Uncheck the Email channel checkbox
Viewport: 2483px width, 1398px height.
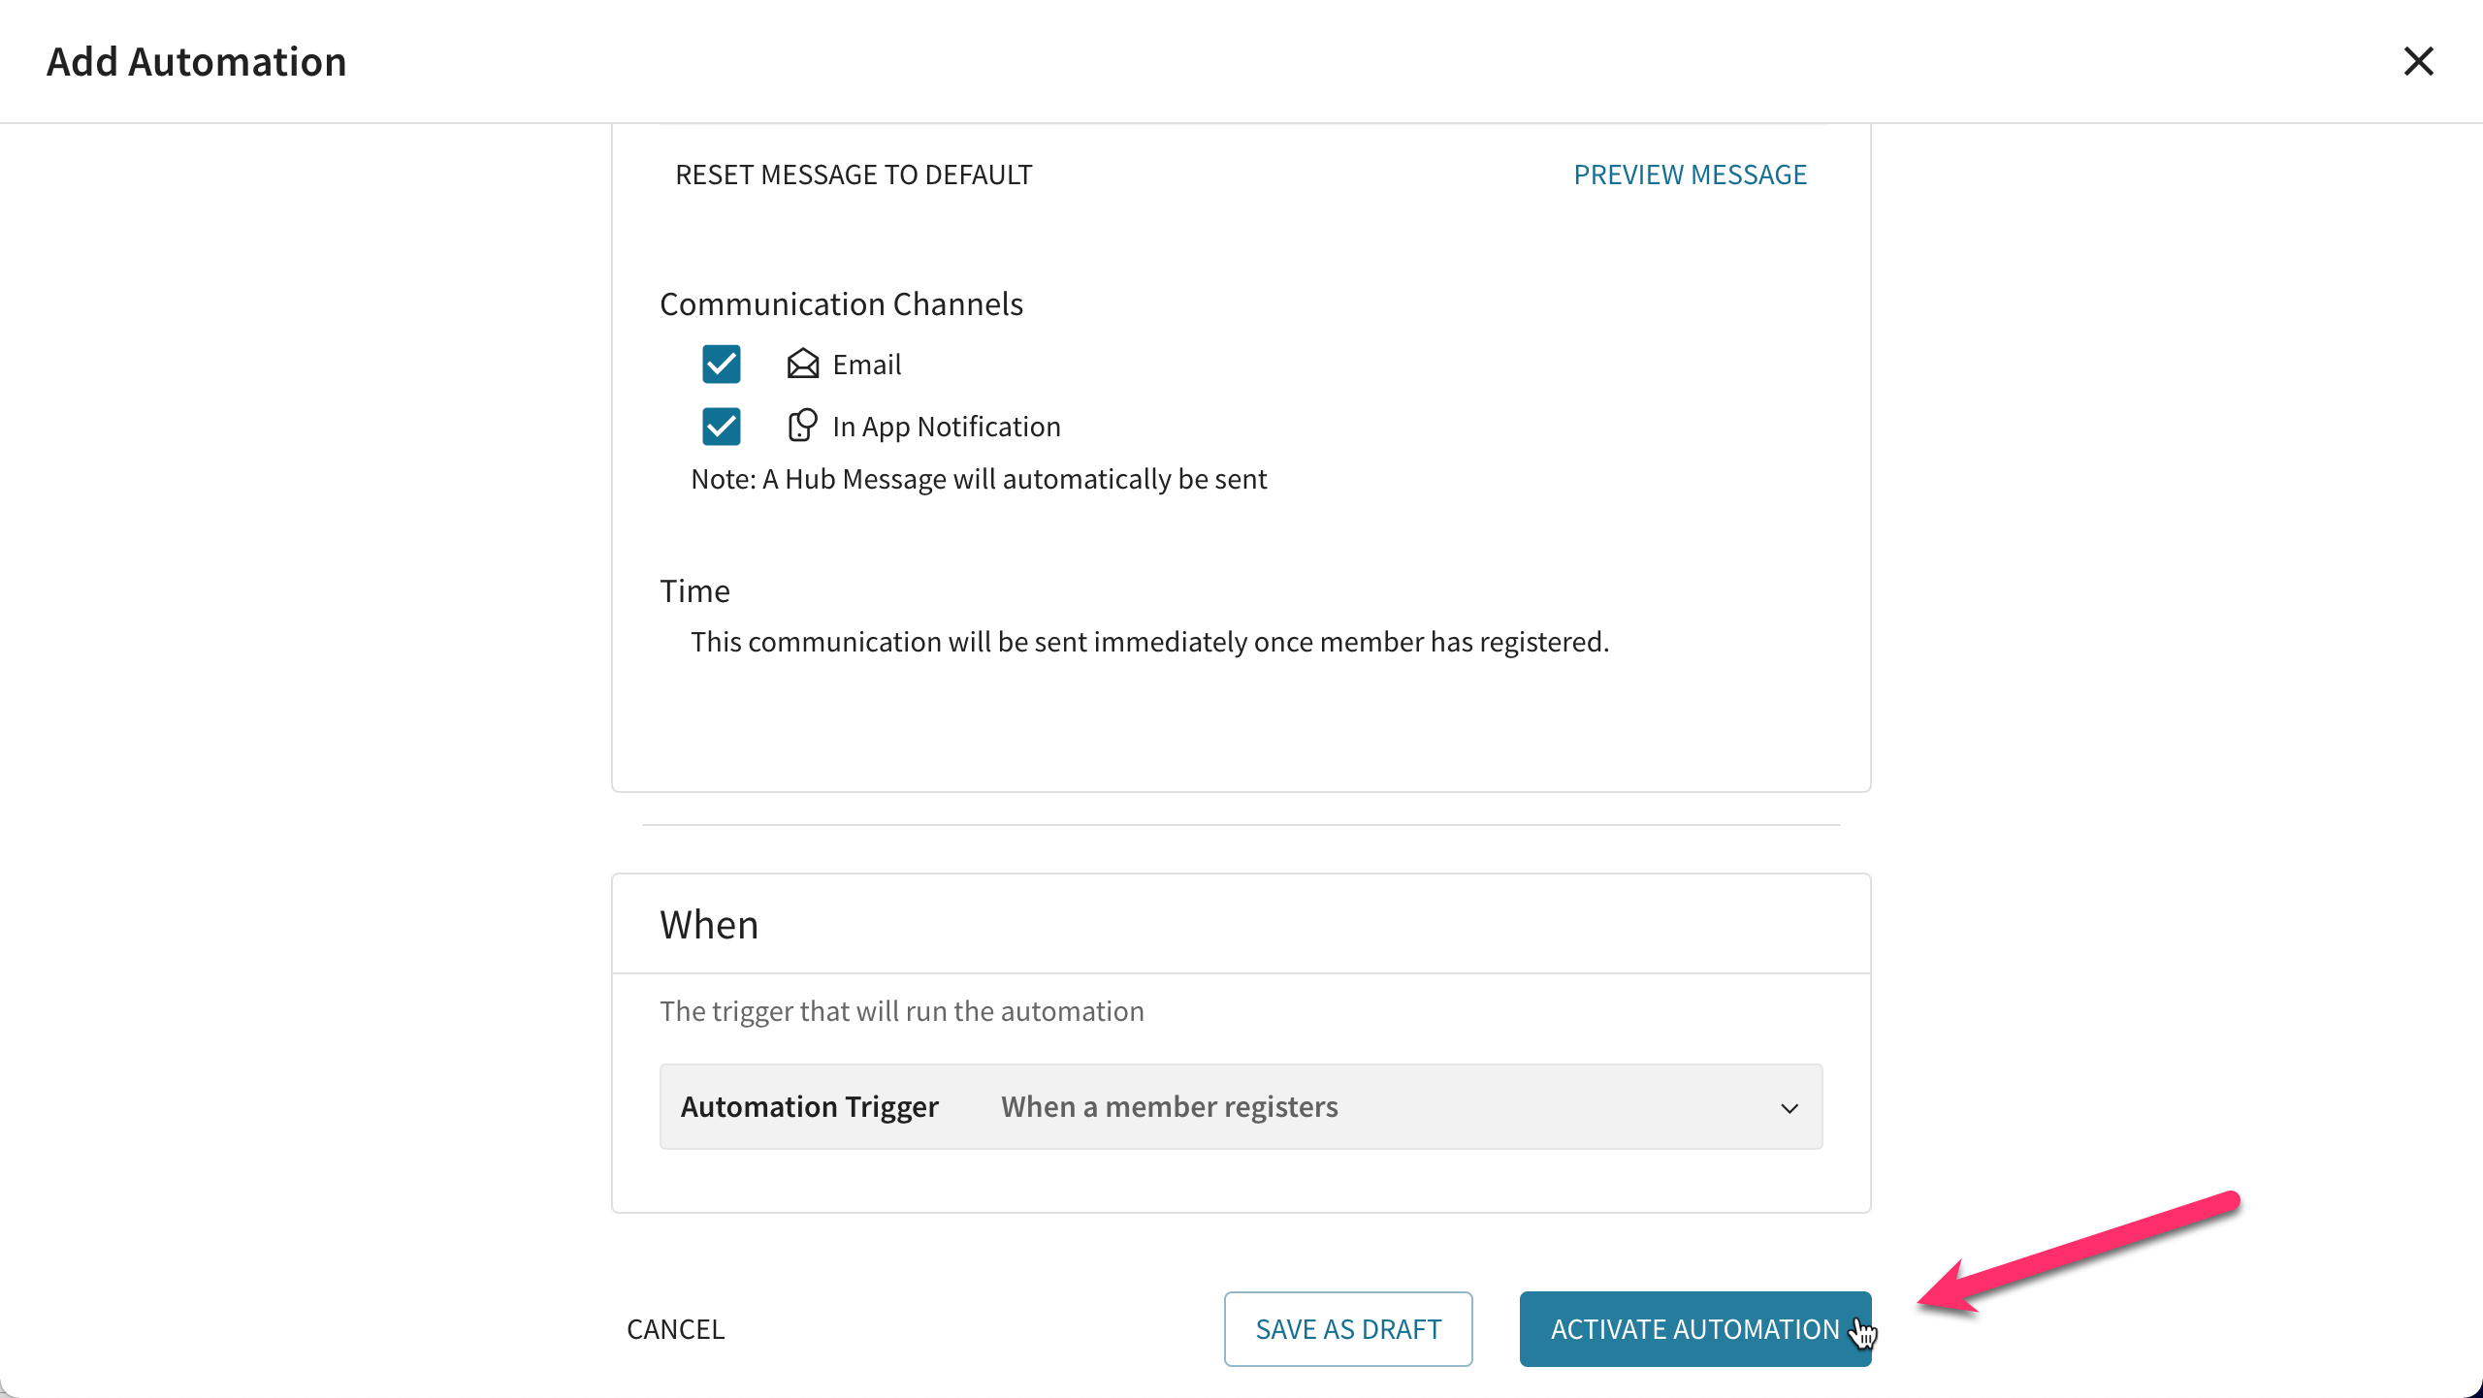[x=721, y=365]
